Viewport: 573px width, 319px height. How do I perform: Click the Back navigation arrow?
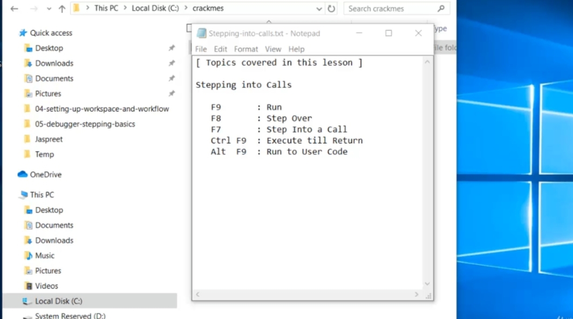[14, 8]
